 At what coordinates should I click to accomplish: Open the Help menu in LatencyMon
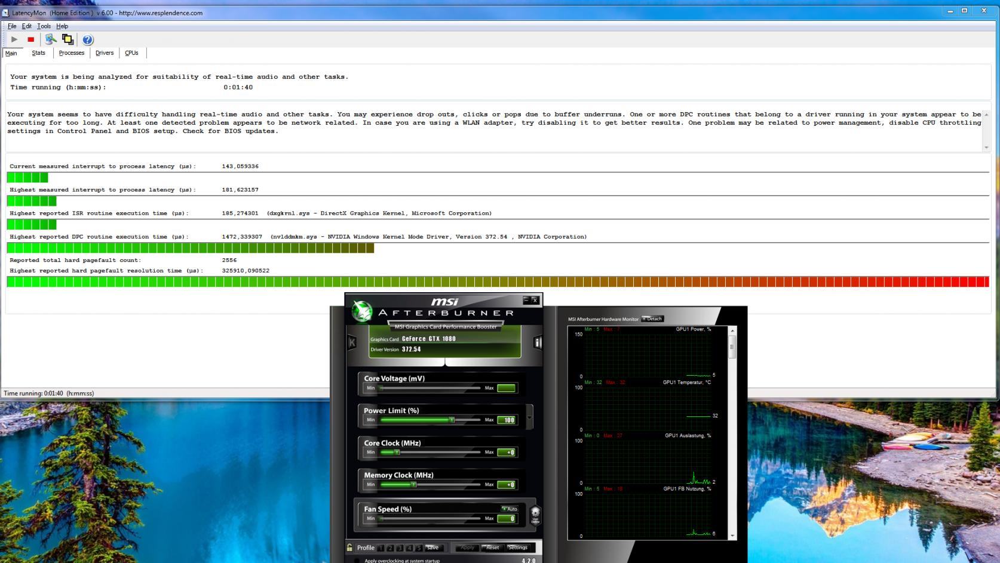62,26
